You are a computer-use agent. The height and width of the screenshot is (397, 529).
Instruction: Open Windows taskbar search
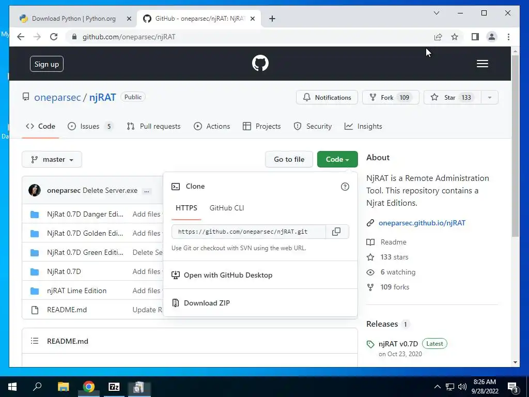(x=37, y=387)
